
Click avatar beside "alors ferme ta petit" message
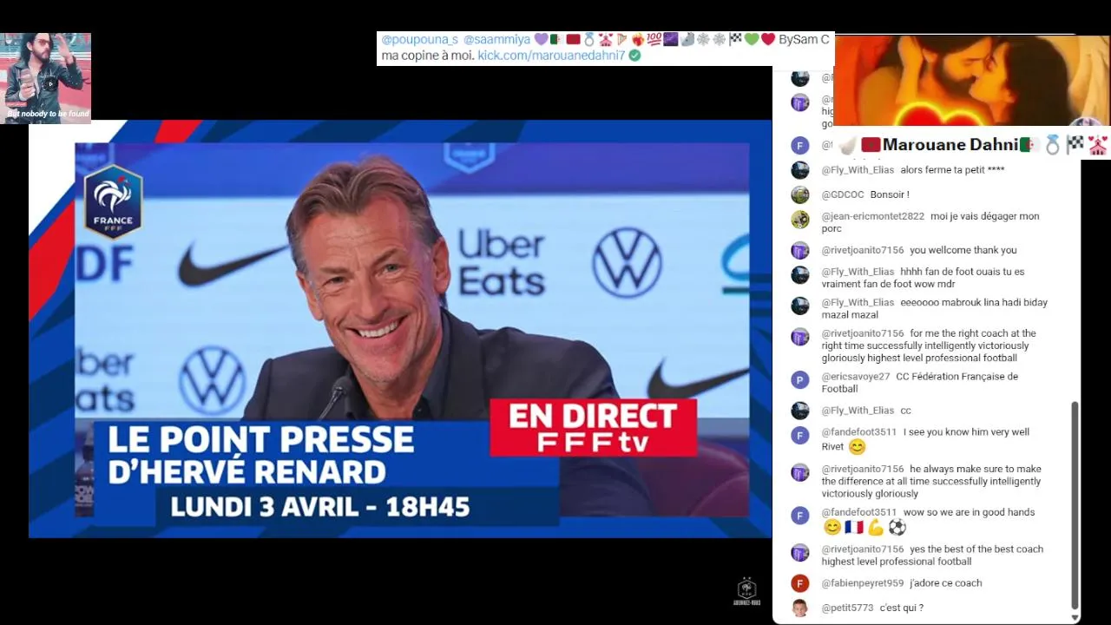tap(800, 170)
